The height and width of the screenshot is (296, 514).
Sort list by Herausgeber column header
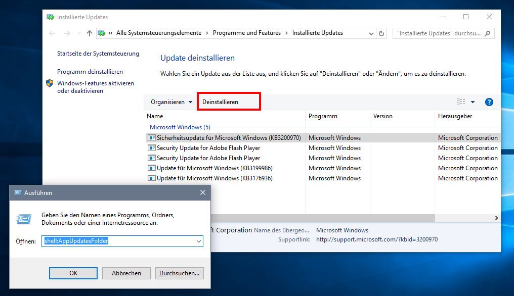455,116
